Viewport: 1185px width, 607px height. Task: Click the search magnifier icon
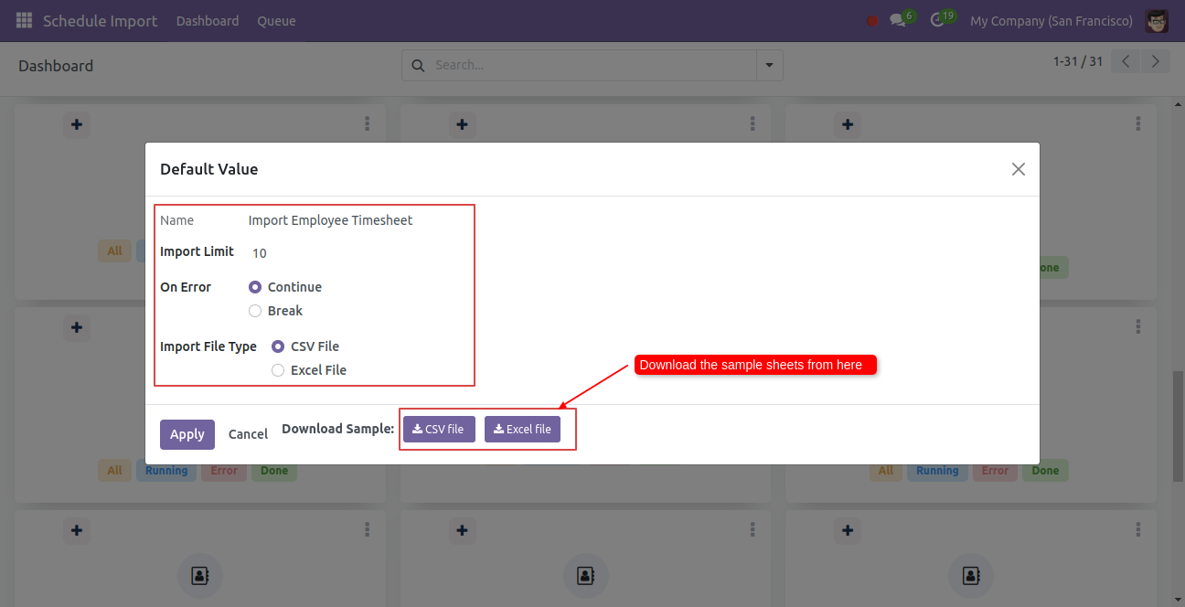pyautogui.click(x=418, y=66)
